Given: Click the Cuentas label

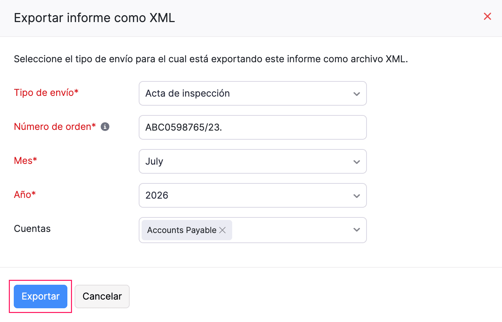Looking at the screenshot, I should coord(32,229).
